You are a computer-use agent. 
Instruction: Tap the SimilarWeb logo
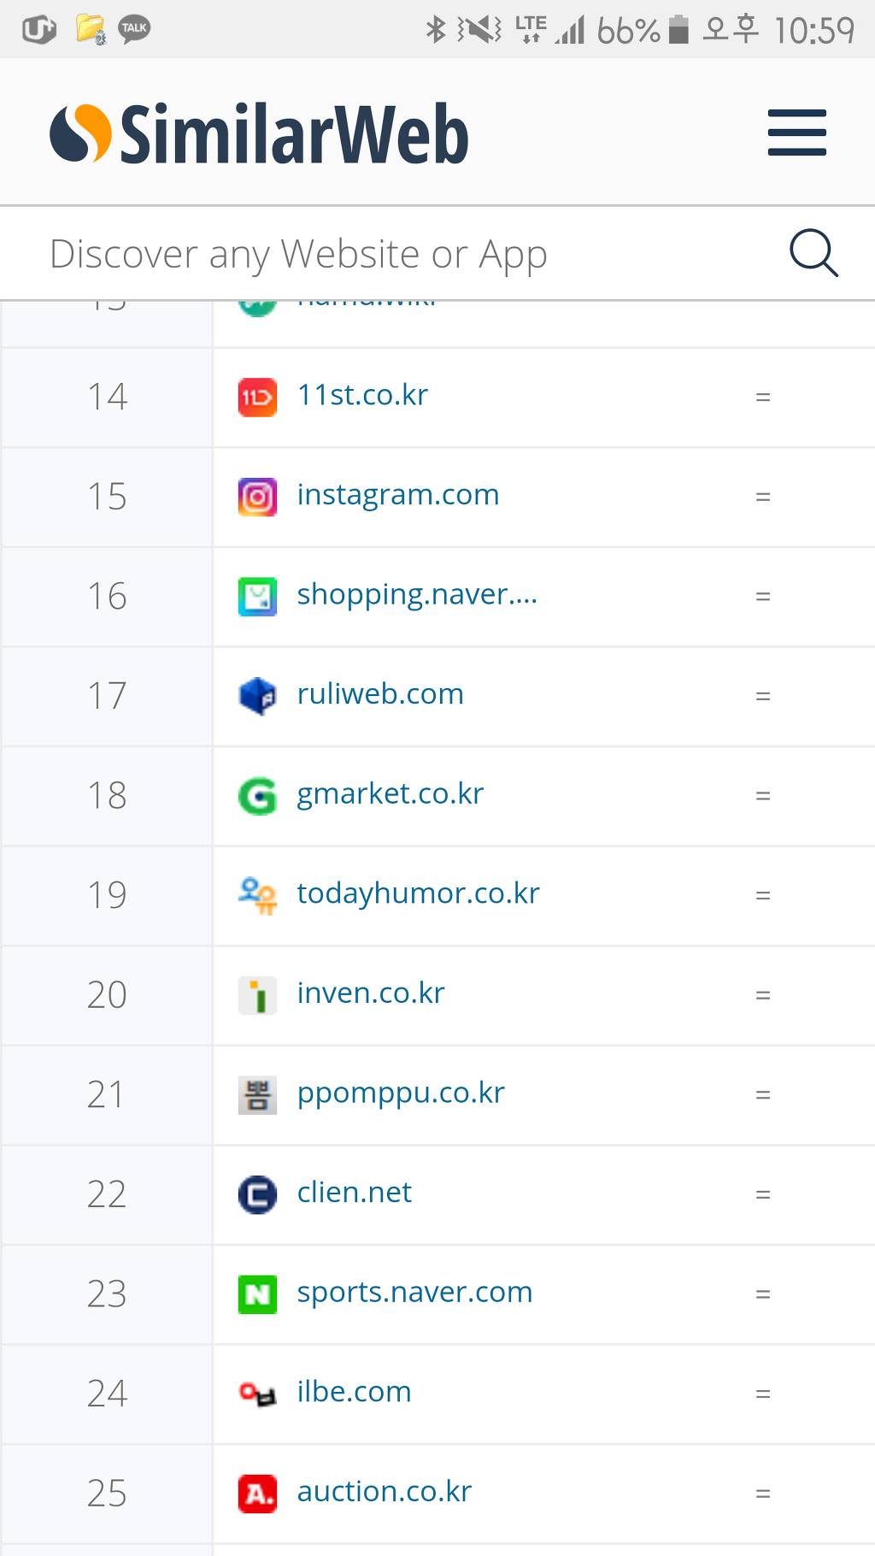pyautogui.click(x=259, y=133)
